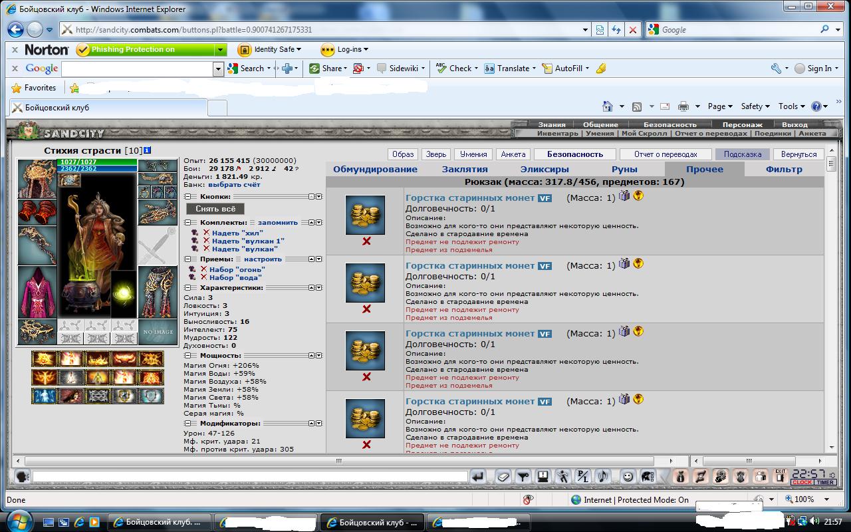The height and width of the screenshot is (532, 851).
Task: Switch to the Эликсиры tab
Action: 545,169
